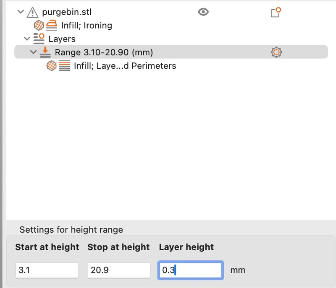
Task: Click the Layers stack icon
Action: tap(39, 39)
